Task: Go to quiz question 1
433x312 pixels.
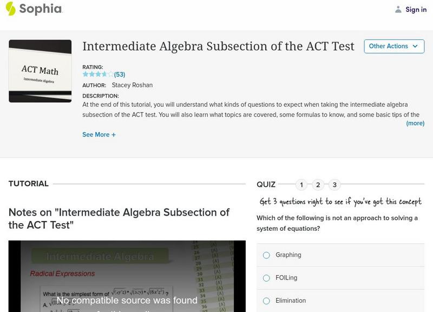Action: pos(301,185)
